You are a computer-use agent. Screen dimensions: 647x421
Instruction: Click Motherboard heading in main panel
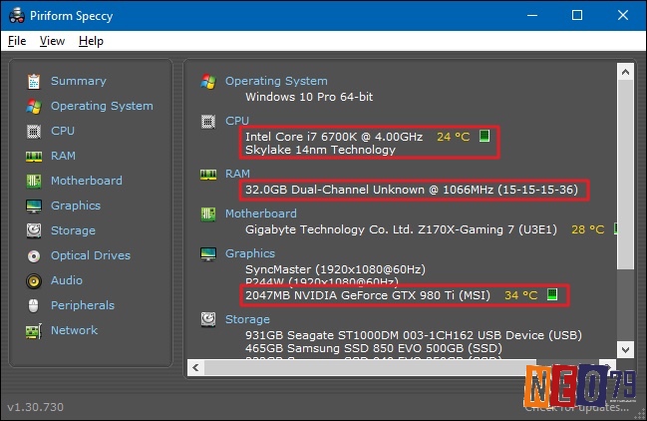(261, 213)
